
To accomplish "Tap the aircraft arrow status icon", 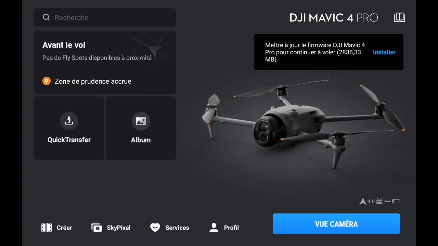I will pyautogui.click(x=363, y=201).
